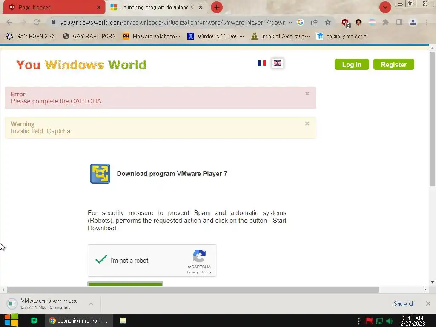Select the Launching program download tab
The height and width of the screenshot is (327, 436).
coord(156,7)
